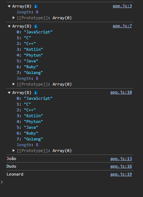Collapse the Array(8) entry from app.js:10
Image resolution: width=143 pixels, height=197 pixels.
click(x=9, y=93)
